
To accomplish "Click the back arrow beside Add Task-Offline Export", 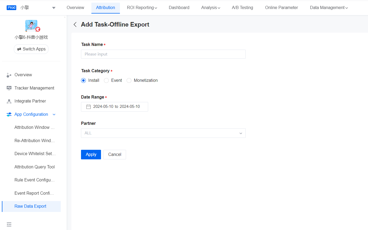I will tap(75, 25).
